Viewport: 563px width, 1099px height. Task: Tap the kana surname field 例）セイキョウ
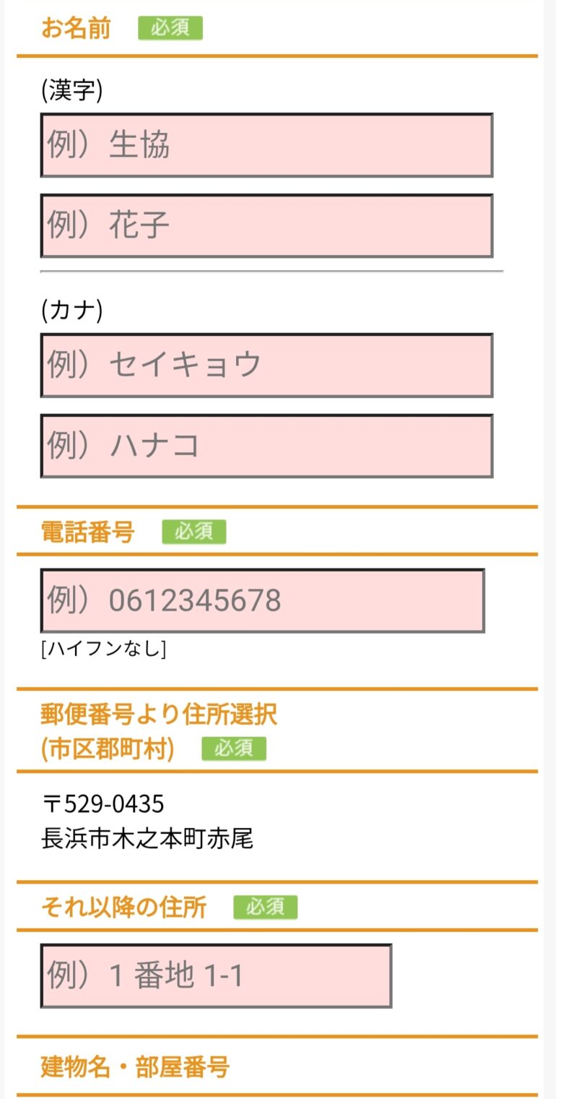point(266,365)
